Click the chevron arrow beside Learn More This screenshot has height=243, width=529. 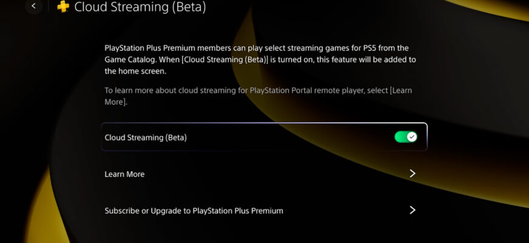click(412, 174)
